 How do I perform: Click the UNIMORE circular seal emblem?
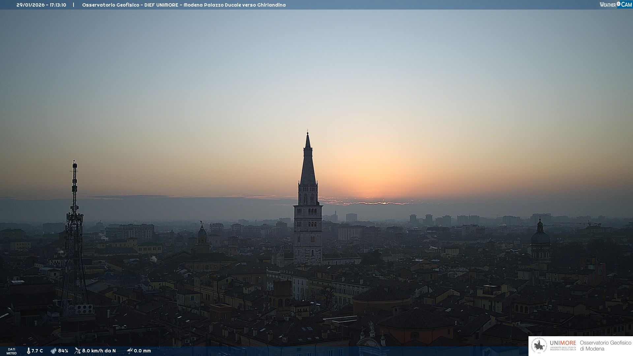point(539,346)
